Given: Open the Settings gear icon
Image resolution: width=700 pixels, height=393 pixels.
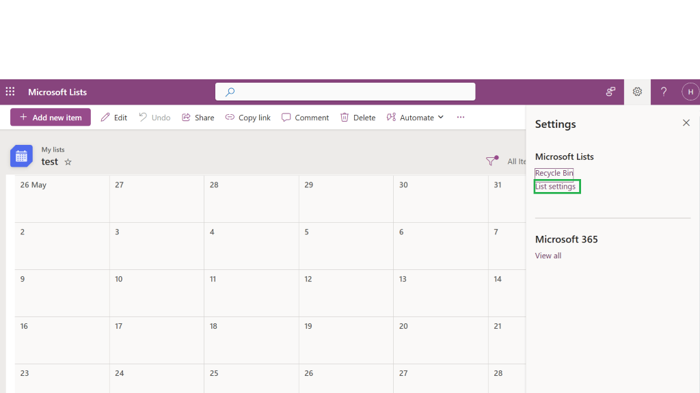Looking at the screenshot, I should [637, 92].
